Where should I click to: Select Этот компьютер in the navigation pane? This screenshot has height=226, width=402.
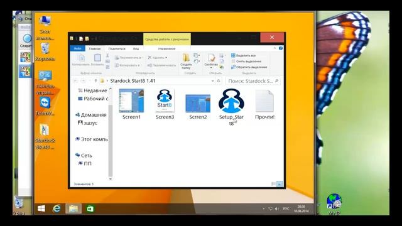click(92, 139)
